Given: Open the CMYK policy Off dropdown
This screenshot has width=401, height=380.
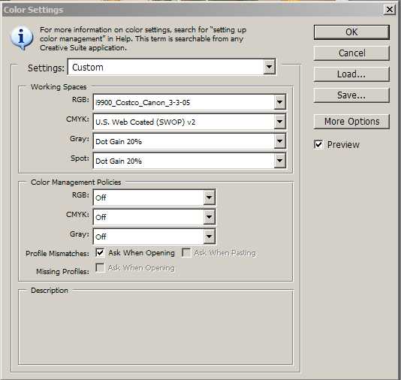Looking at the screenshot, I should [210, 217].
